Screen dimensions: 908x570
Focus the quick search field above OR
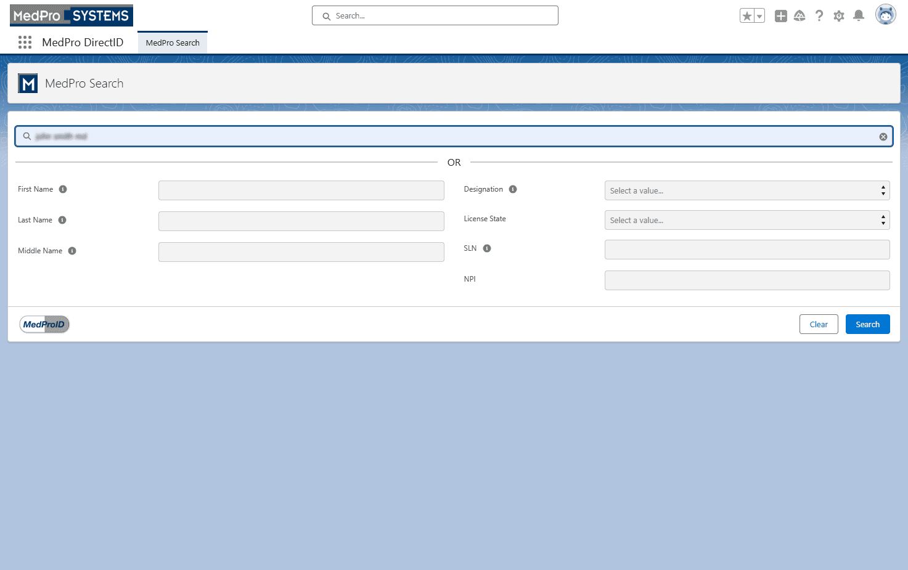coord(454,136)
